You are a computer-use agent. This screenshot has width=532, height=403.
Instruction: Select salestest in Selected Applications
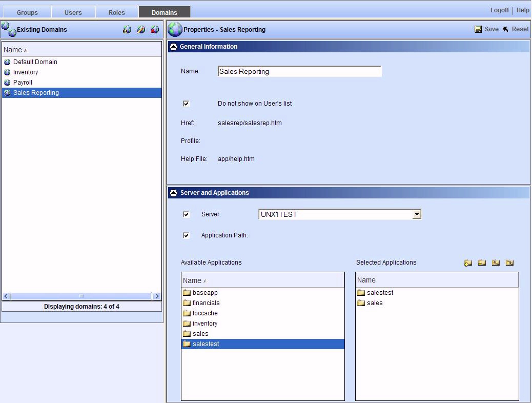(x=437, y=293)
